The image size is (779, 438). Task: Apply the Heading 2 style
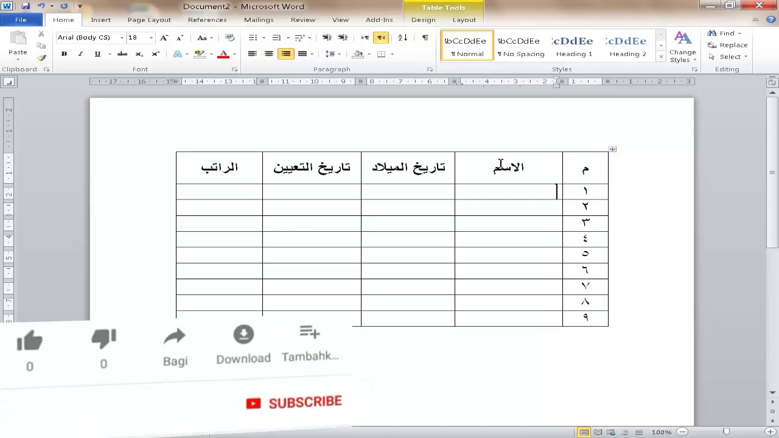point(627,46)
